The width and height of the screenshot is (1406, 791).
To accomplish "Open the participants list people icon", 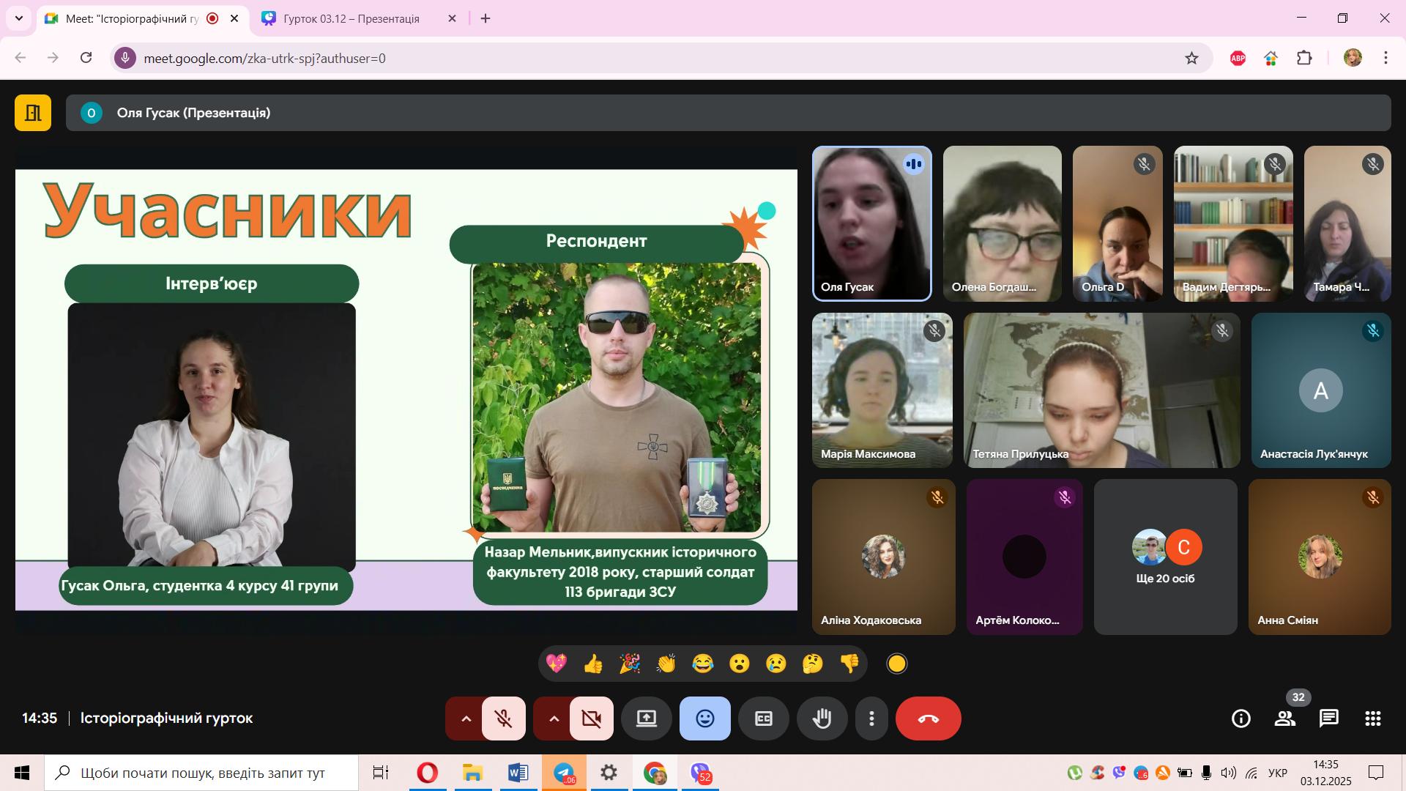I will click(x=1284, y=718).
